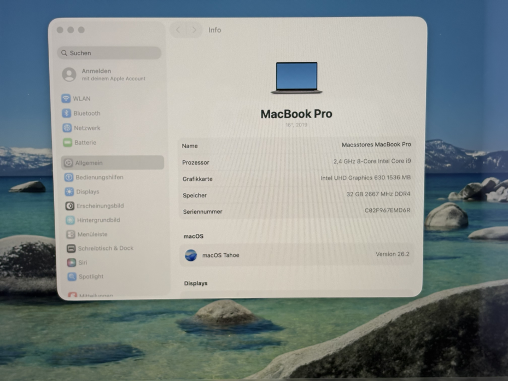Click the macOS Tahoe logo icon
The width and height of the screenshot is (508, 381).
coord(191,255)
